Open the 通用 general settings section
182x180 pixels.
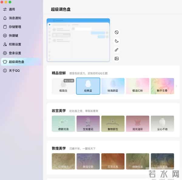coord(21,9)
